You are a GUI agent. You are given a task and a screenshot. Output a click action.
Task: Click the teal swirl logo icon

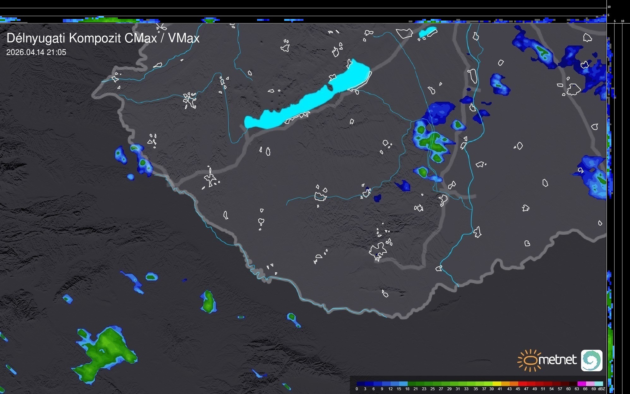pyautogui.click(x=591, y=360)
